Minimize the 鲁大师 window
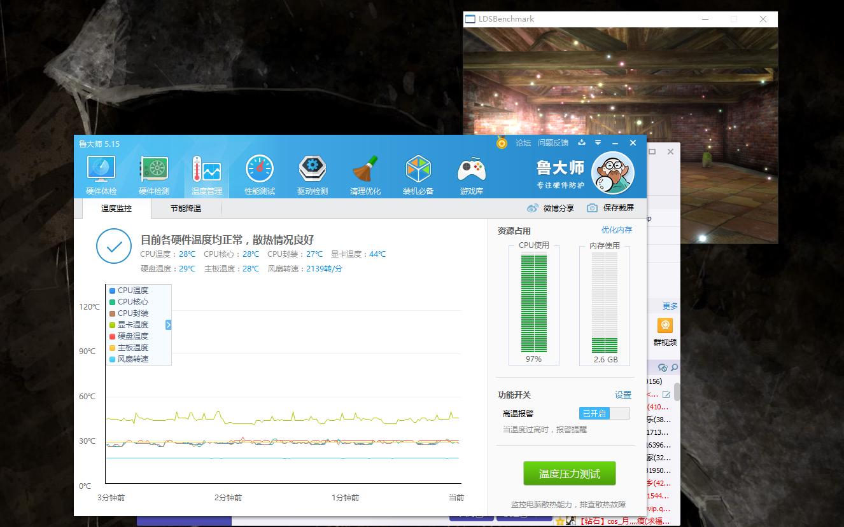 [x=615, y=143]
